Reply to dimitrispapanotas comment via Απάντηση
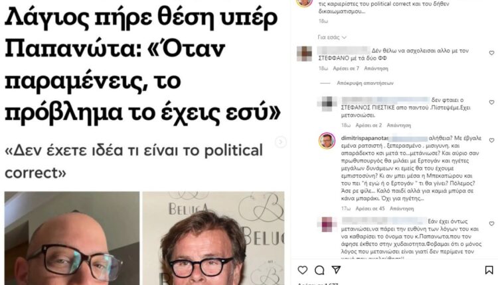The image size is (498, 285). point(402,209)
